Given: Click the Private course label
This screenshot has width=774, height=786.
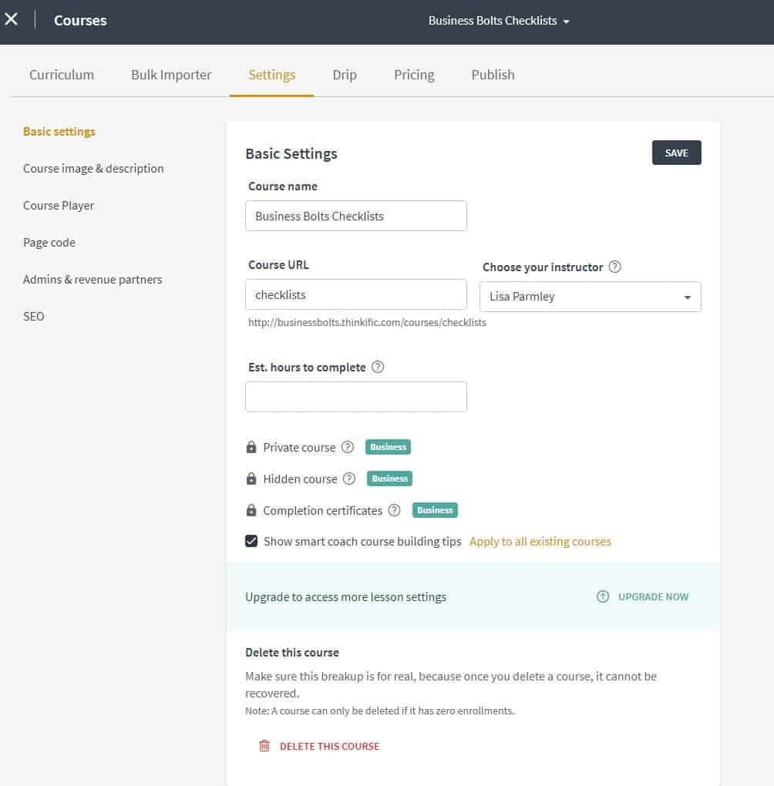Looking at the screenshot, I should click(x=299, y=447).
